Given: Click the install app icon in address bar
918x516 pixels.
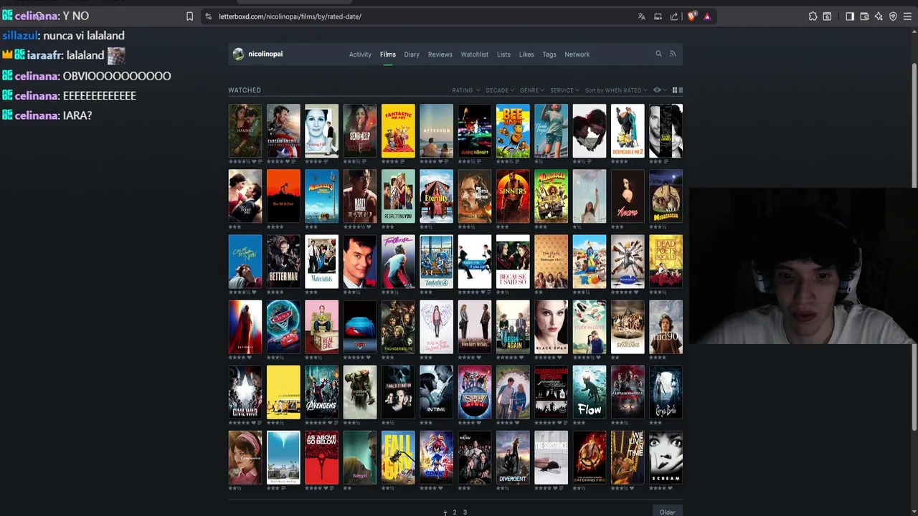Looking at the screenshot, I should (658, 16).
